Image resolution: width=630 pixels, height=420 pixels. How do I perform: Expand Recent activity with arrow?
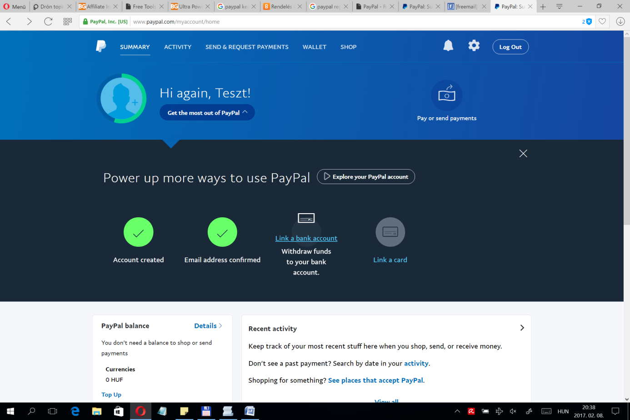click(x=522, y=328)
